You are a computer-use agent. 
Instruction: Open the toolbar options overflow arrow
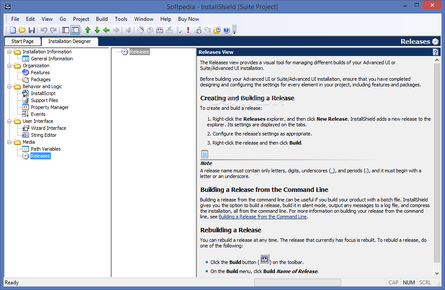click(234, 30)
